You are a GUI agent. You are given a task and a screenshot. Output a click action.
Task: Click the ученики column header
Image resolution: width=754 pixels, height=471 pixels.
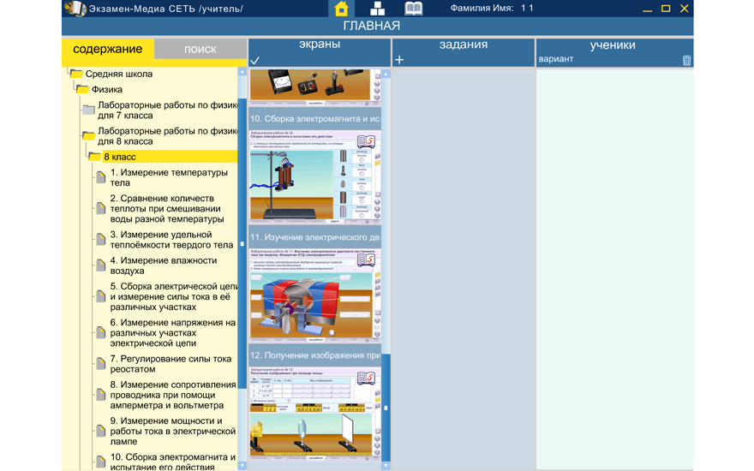pos(613,45)
